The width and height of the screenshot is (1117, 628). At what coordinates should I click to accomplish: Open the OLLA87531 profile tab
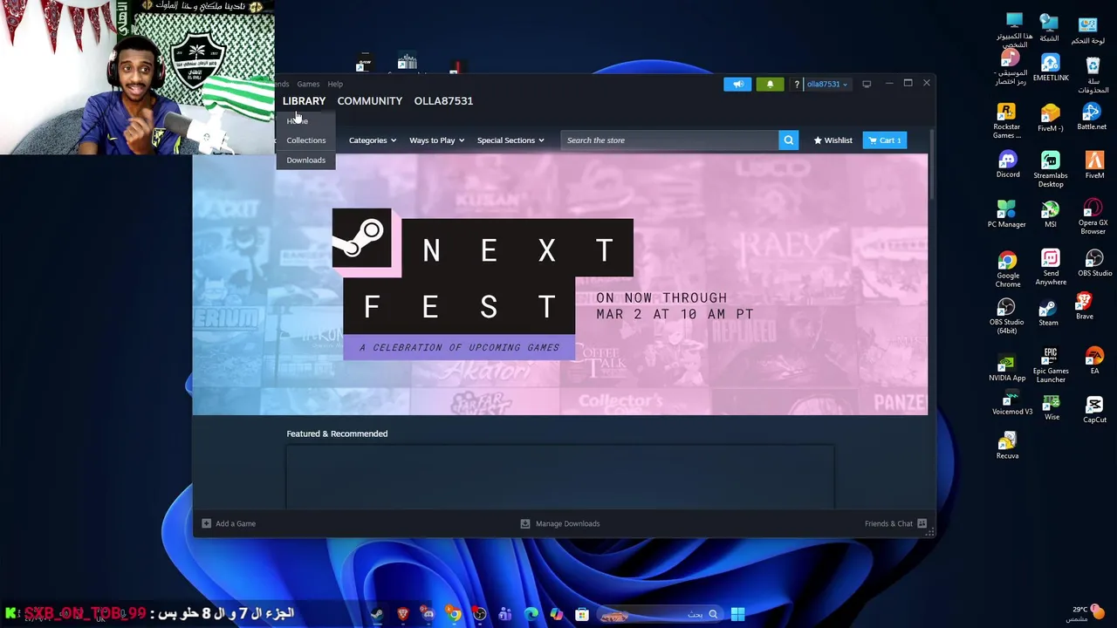pyautogui.click(x=443, y=101)
